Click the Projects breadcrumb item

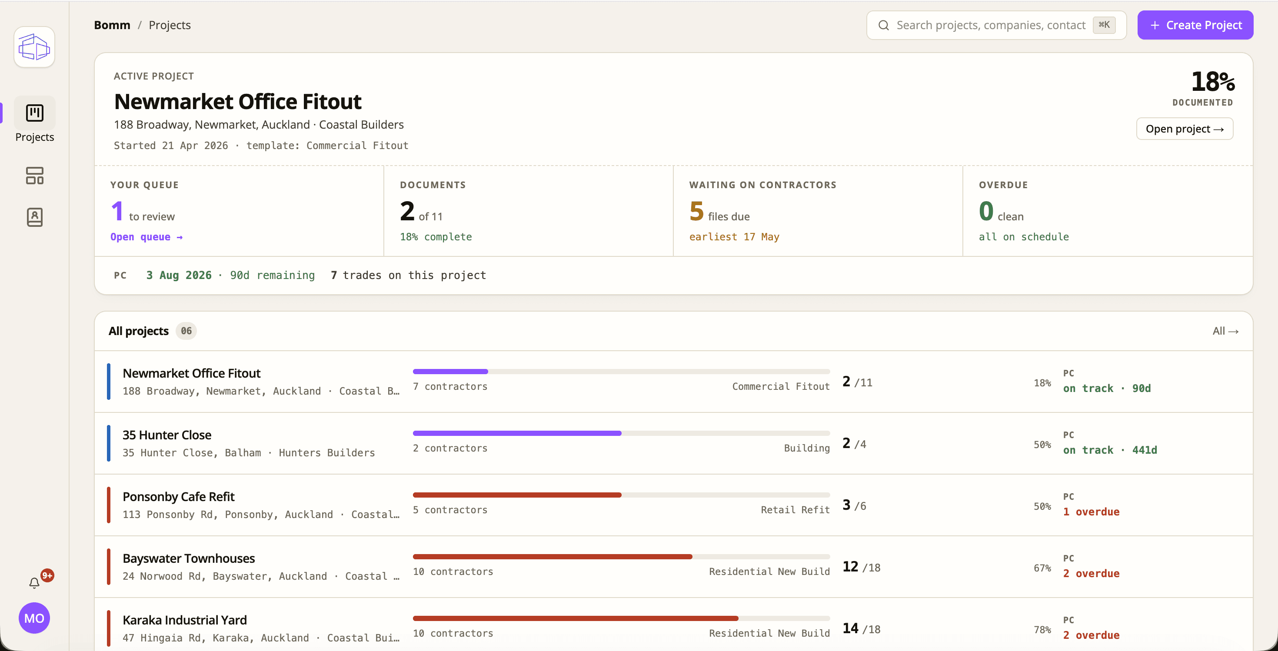point(170,25)
